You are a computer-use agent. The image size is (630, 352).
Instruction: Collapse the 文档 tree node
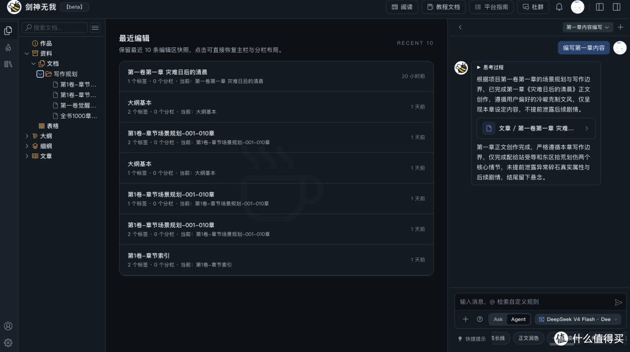pyautogui.click(x=34, y=64)
